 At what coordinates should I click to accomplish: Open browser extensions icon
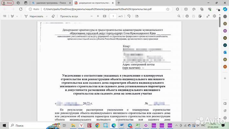pyautogui.click(x=177, y=9)
